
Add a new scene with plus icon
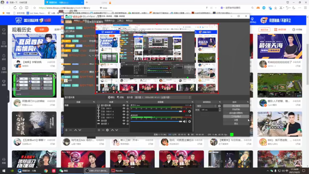click(66, 130)
